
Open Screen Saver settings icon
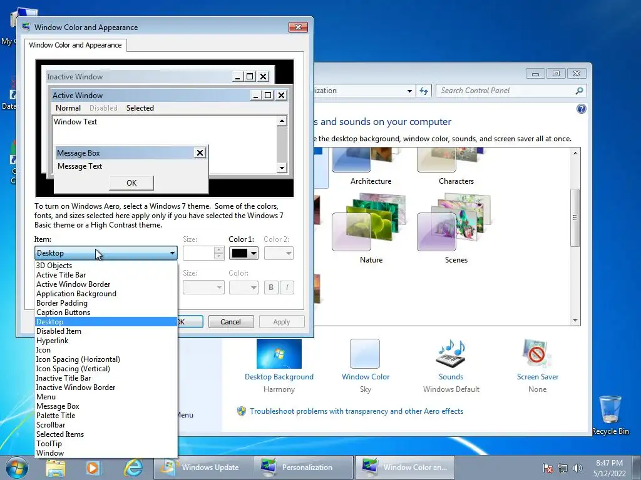point(537,354)
